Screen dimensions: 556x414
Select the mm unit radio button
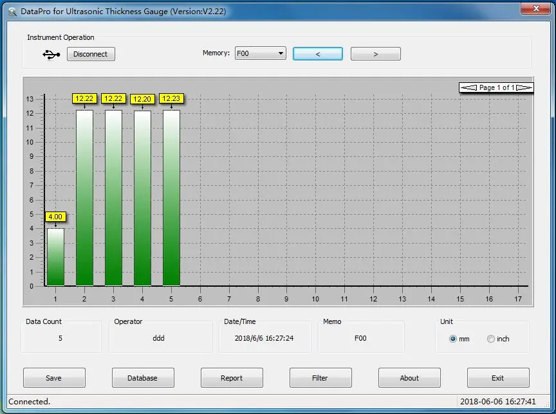[x=453, y=339]
